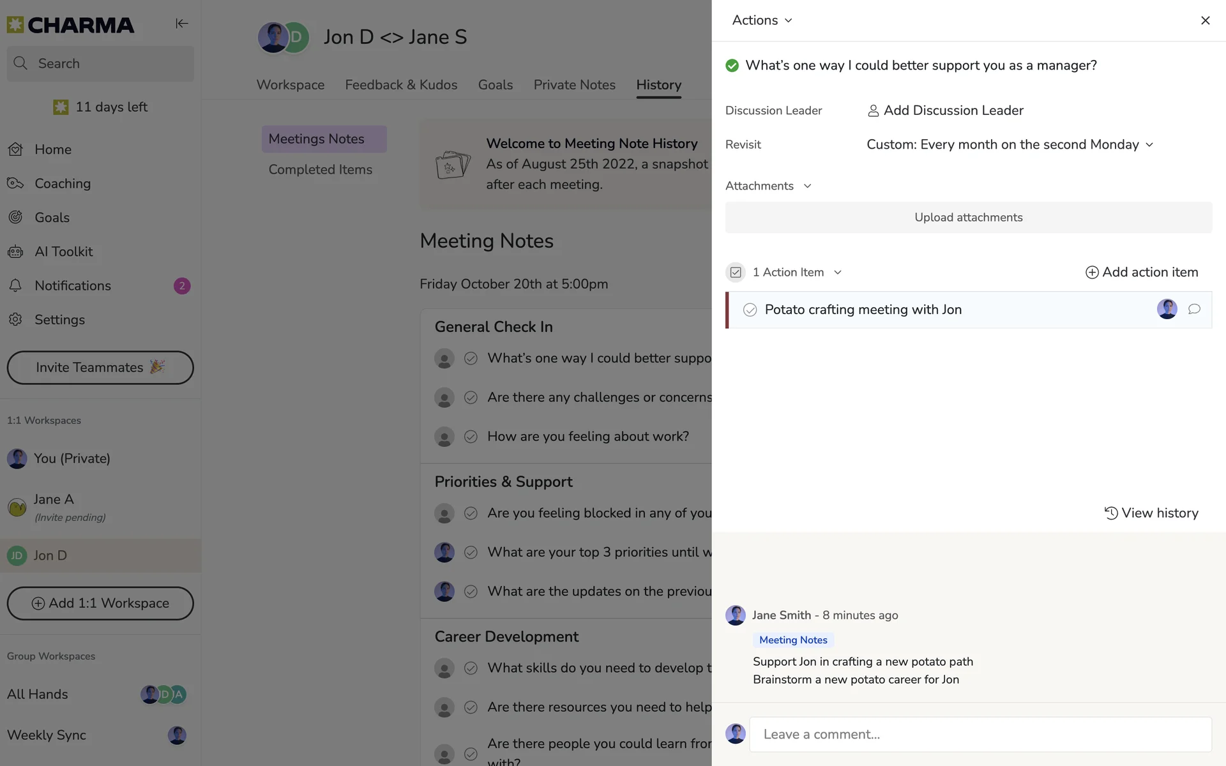Switch to the Private Notes tab
This screenshot has height=766, width=1226.
click(574, 85)
